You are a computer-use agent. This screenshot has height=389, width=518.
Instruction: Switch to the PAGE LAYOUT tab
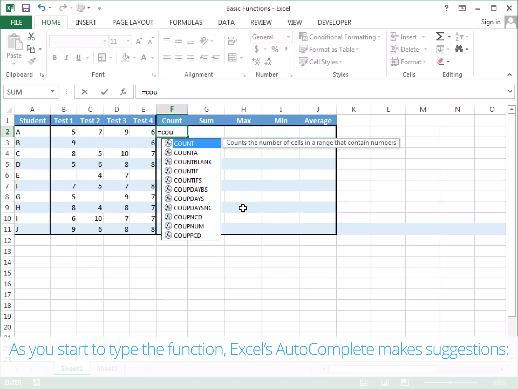[x=133, y=22]
